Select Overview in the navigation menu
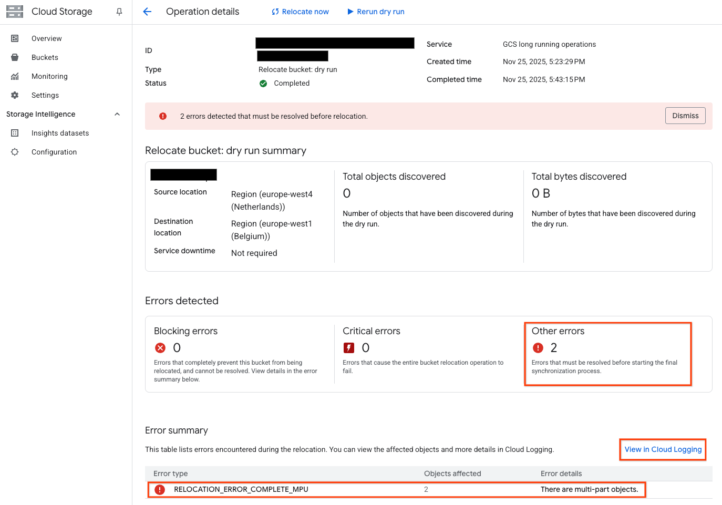The height and width of the screenshot is (505, 722). (x=47, y=38)
